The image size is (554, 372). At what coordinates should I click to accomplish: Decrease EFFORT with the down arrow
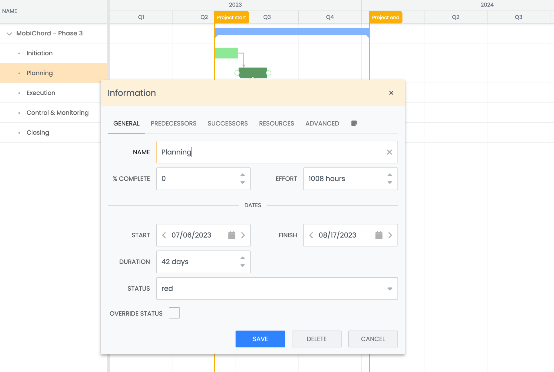(390, 183)
